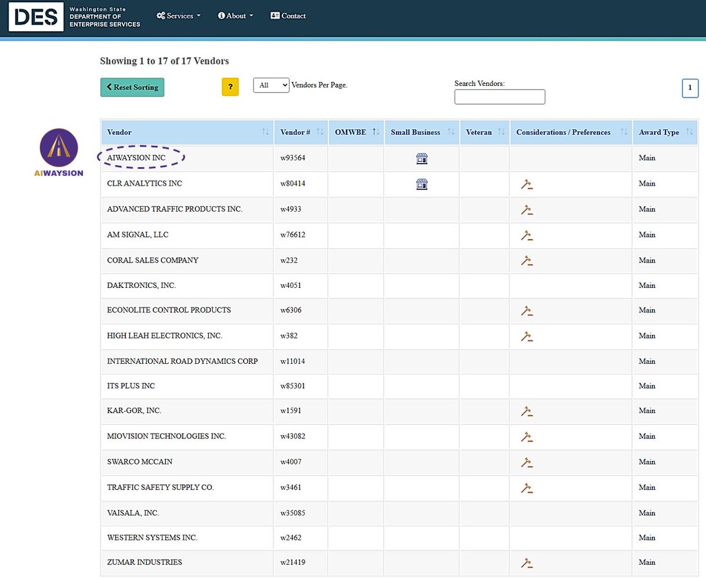Sort by Considerations / Preferences column
The width and height of the screenshot is (706, 578).
[571, 132]
